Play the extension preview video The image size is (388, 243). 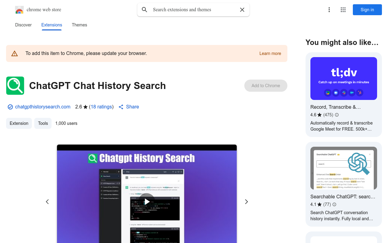(147, 201)
